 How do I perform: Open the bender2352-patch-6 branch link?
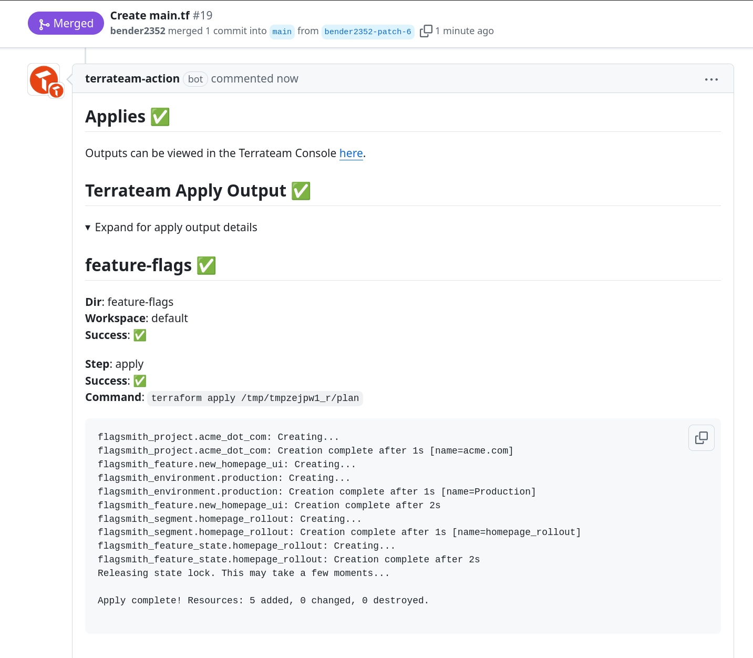point(368,32)
